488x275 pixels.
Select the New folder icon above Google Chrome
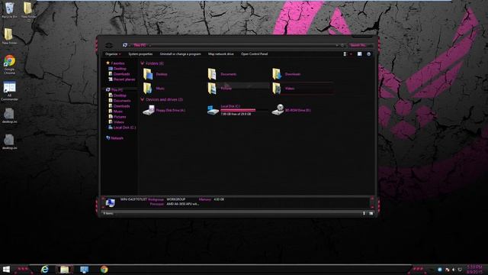9,36
